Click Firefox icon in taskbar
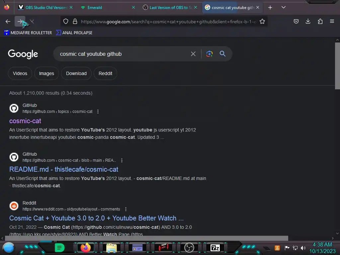Image resolution: width=340 pixels, height=255 pixels. tap(85, 248)
